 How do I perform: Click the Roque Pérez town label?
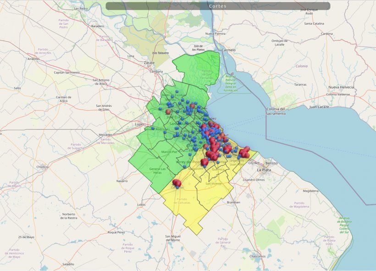tap(116, 232)
